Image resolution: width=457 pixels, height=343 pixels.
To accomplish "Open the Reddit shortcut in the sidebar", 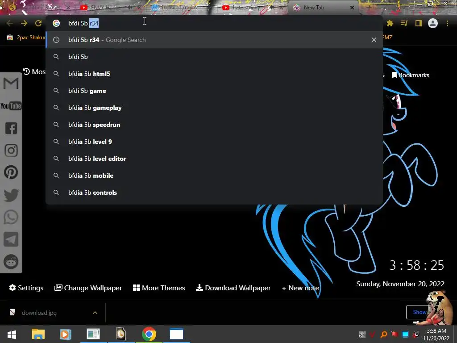I will [x=11, y=262].
